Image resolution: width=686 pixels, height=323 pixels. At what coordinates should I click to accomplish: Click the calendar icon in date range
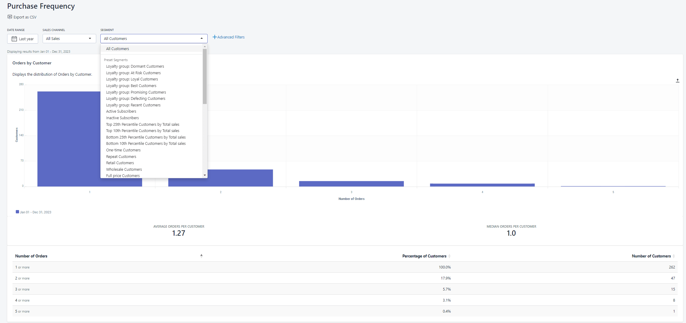[14, 39]
